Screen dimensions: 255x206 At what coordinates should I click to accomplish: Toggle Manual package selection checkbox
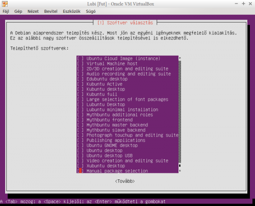pos(80,171)
